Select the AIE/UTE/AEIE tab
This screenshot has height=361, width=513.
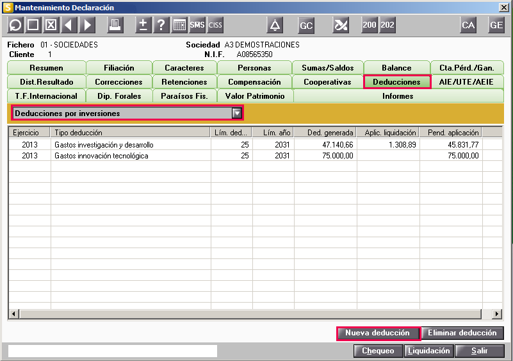467,82
